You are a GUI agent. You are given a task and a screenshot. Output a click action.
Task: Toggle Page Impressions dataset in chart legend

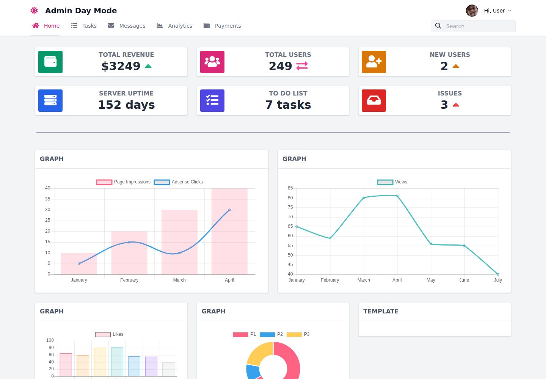tap(123, 182)
